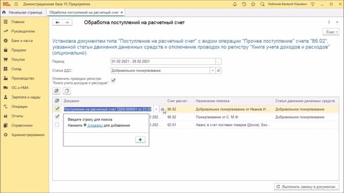The image size is (344, 193).
Task: Open favorites star icon
Action: [253, 4]
